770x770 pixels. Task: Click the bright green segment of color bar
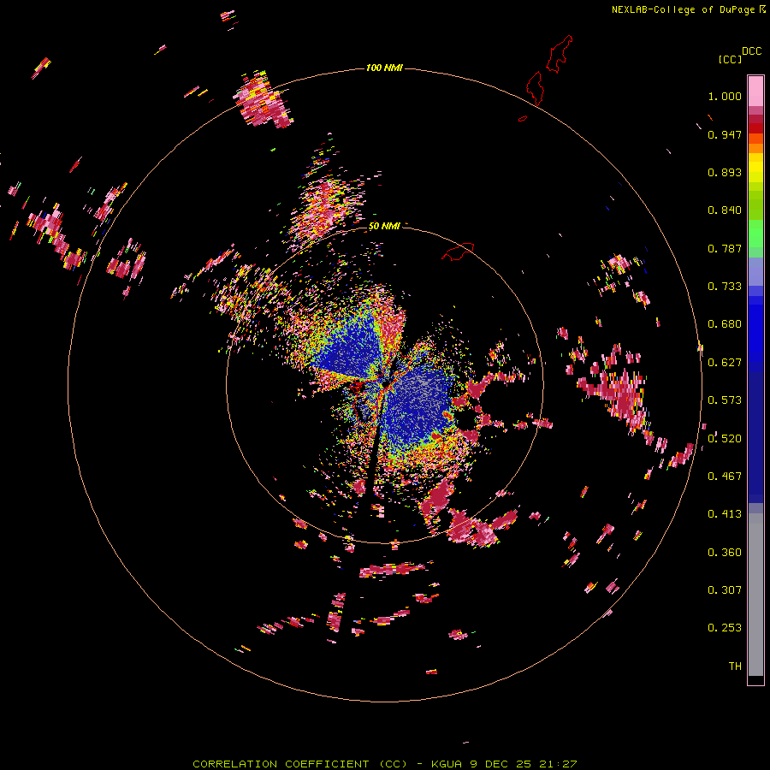coord(755,234)
